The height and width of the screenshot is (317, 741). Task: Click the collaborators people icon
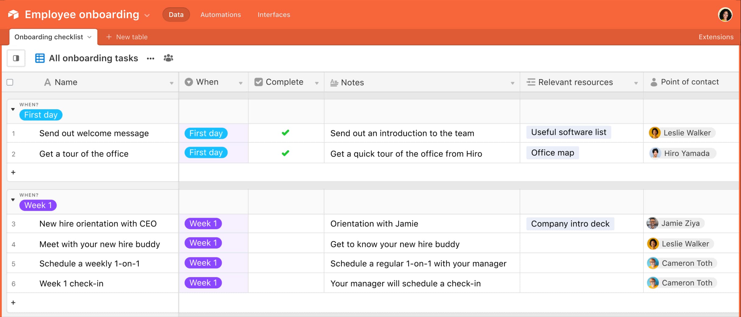pyautogui.click(x=168, y=58)
